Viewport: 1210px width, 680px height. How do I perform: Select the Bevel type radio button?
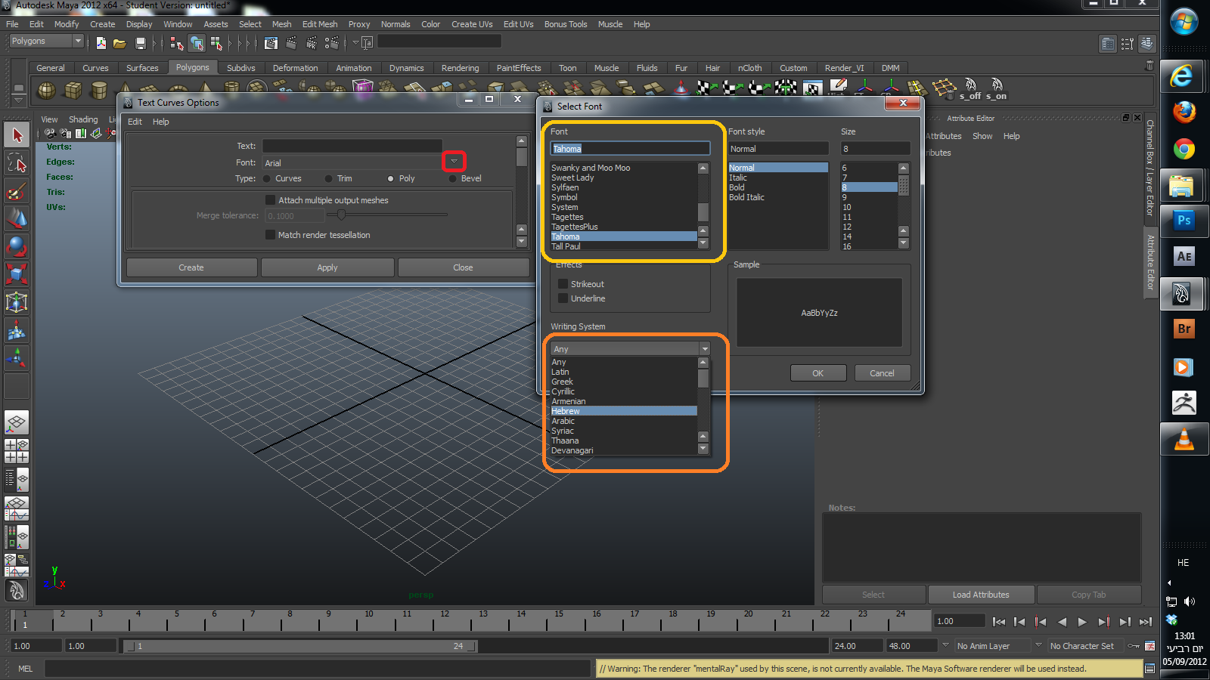pyautogui.click(x=452, y=179)
